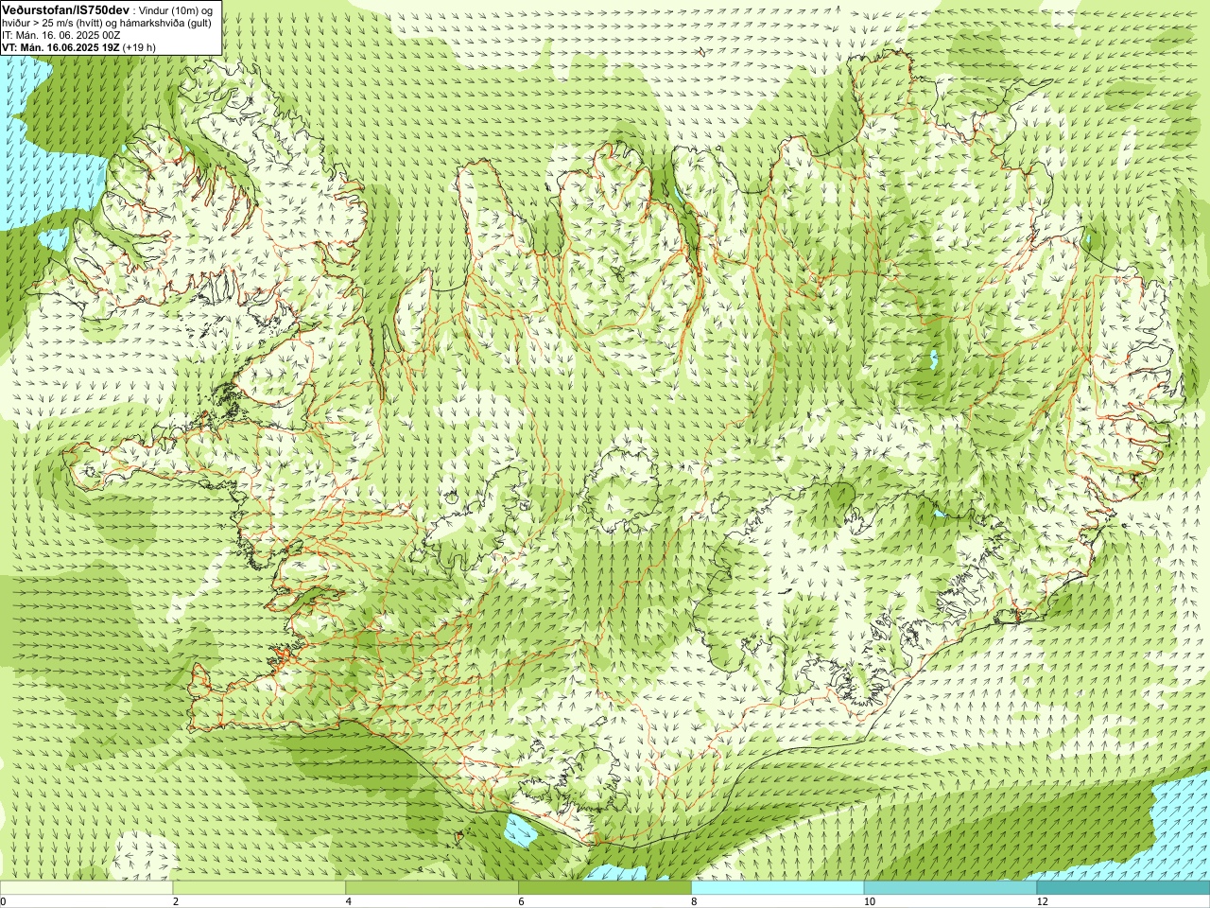The width and height of the screenshot is (1210, 908).
Task: Click the "Vindur (10m) og" description text
Action: click(176, 9)
